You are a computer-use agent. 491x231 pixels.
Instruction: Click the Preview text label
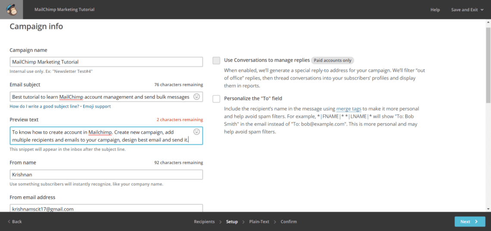(24, 120)
